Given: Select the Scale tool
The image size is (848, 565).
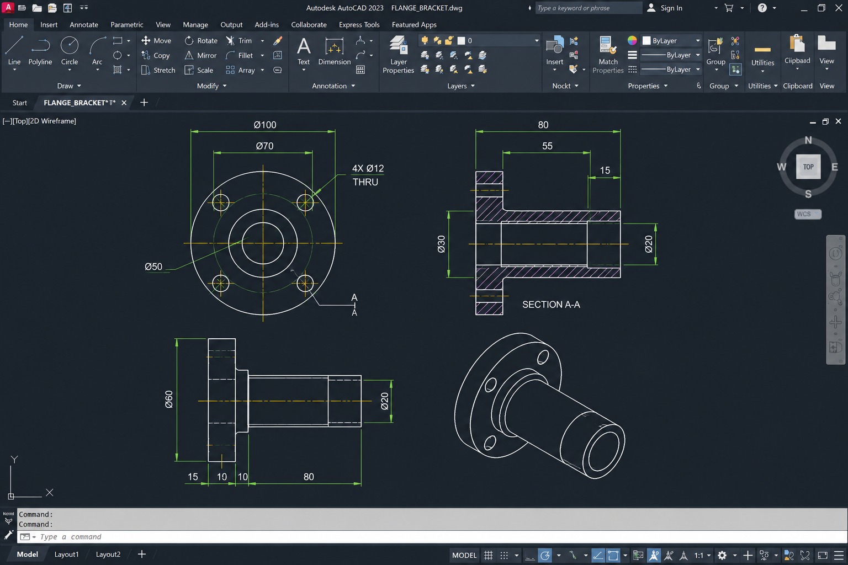Looking at the screenshot, I should pos(199,70).
